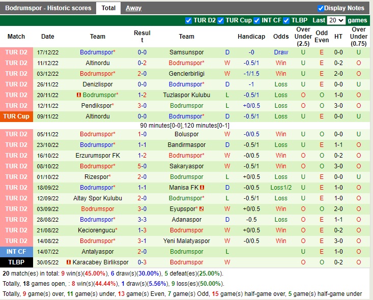Click the Handicap column header
Image resolution: width=373 pixels, height=300 pixels.
251,37
